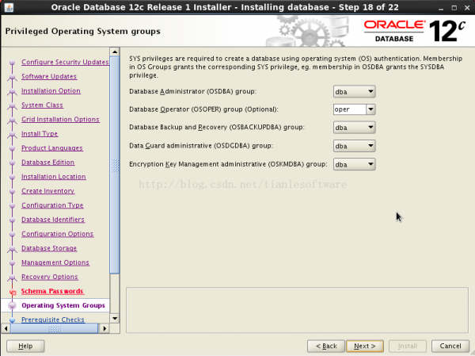Screen dimensions: 475x356
Task: Click the Operating System Groups step marker
Action: coord(13,305)
